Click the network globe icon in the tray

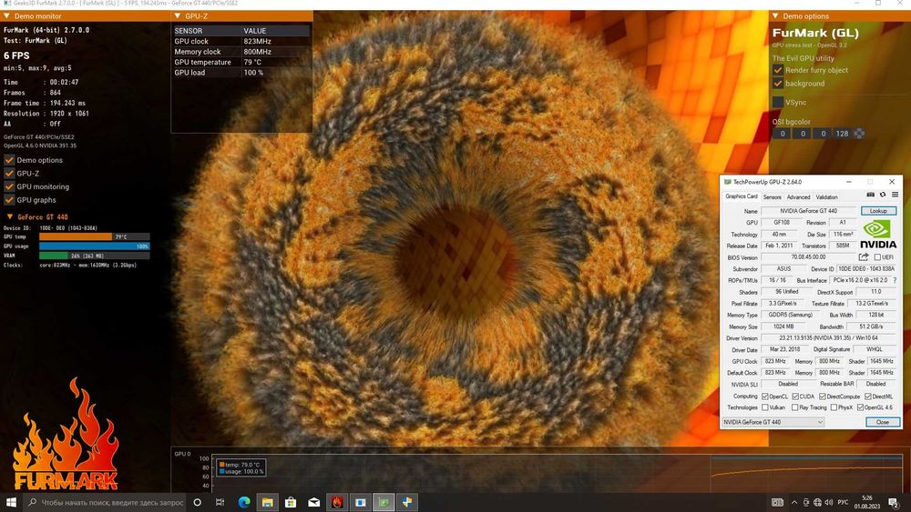pos(817,502)
